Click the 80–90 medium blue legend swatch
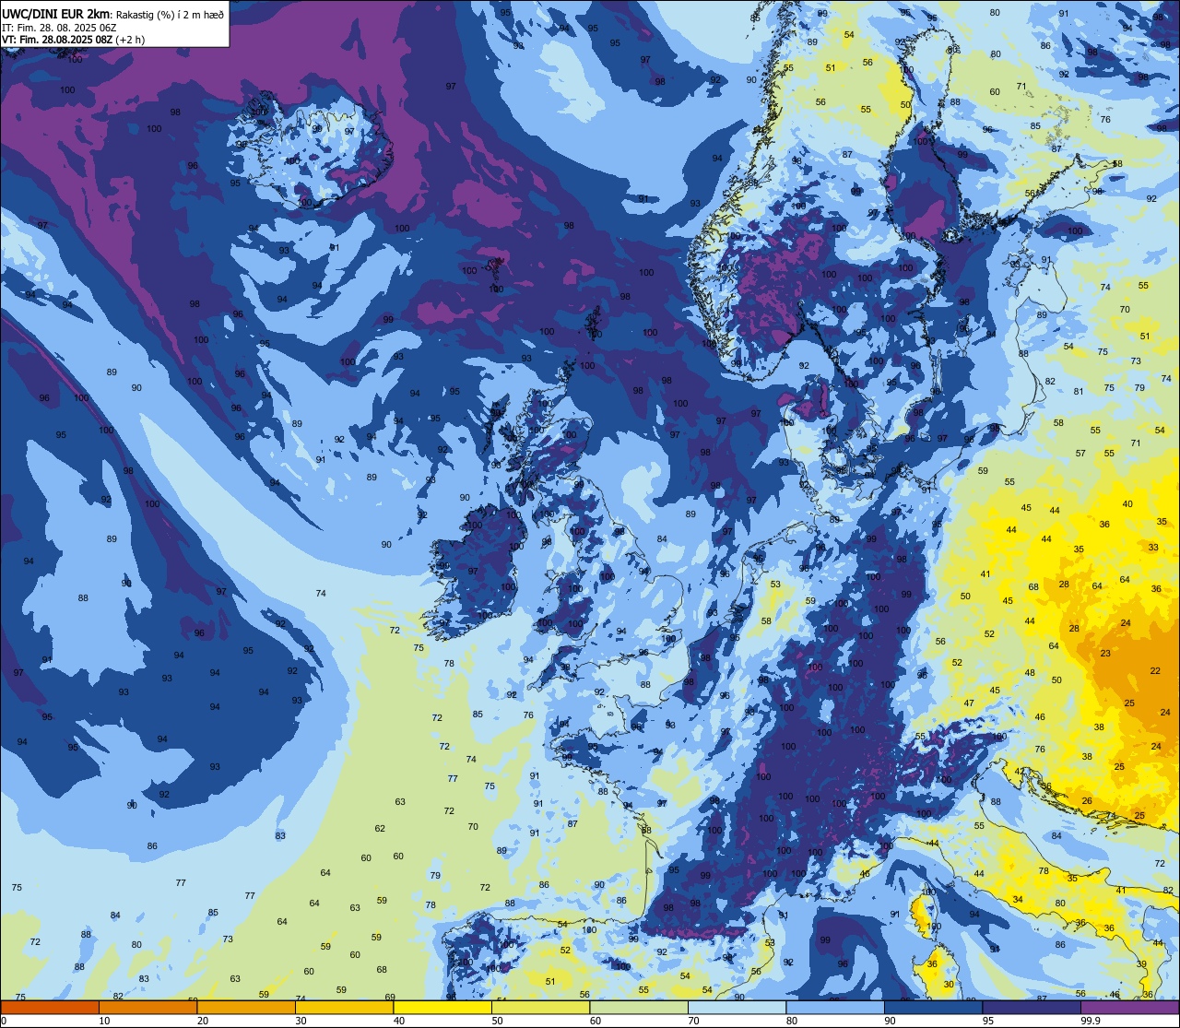This screenshot has width=1180, height=1028. pyautogui.click(x=835, y=1008)
